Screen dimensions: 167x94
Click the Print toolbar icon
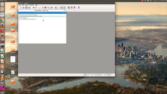click(29, 8)
